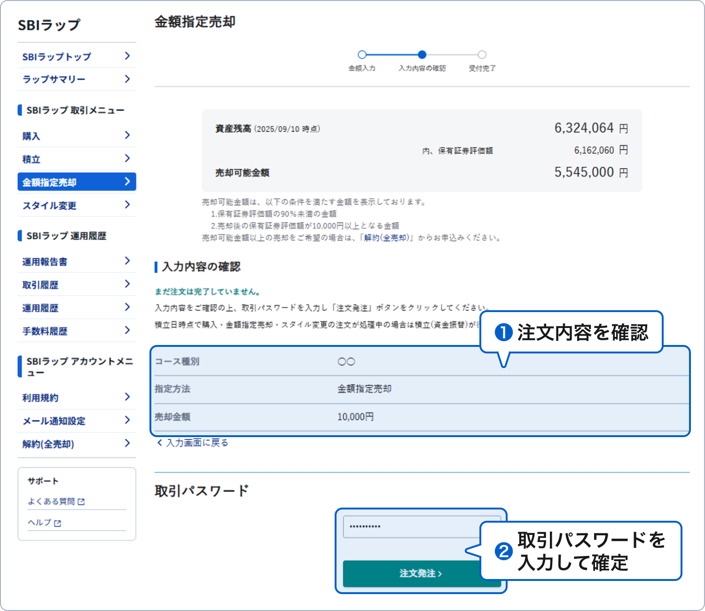Click the 解約(全売却) link in the note

click(387, 238)
